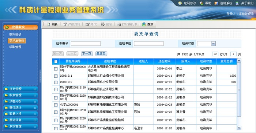Click the 第一页 first page button
Viewport: 256px width, 133px height.
(58, 54)
